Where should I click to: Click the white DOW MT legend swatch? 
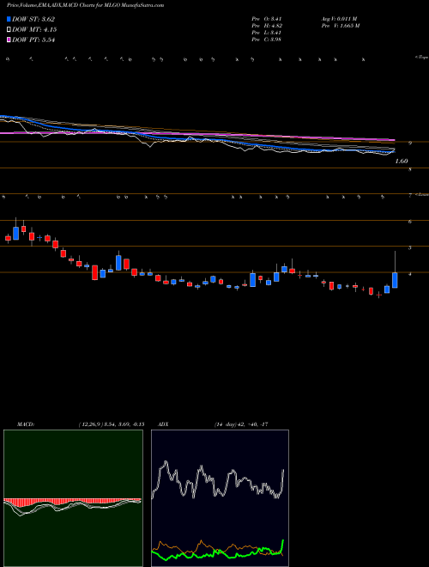(x=9, y=30)
